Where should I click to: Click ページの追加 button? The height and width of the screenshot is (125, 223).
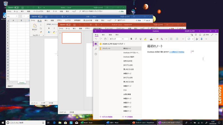127,117
